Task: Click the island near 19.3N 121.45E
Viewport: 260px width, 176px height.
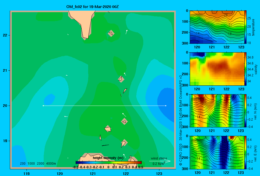Action: pyautogui.click(x=108, y=128)
